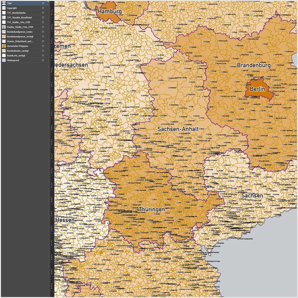Click target circle for Copyright layer

click(43, 8)
